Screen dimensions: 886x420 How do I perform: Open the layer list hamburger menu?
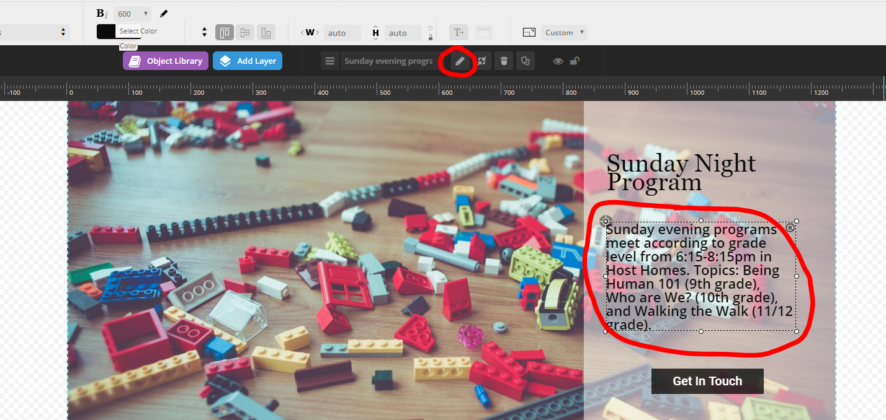click(330, 61)
